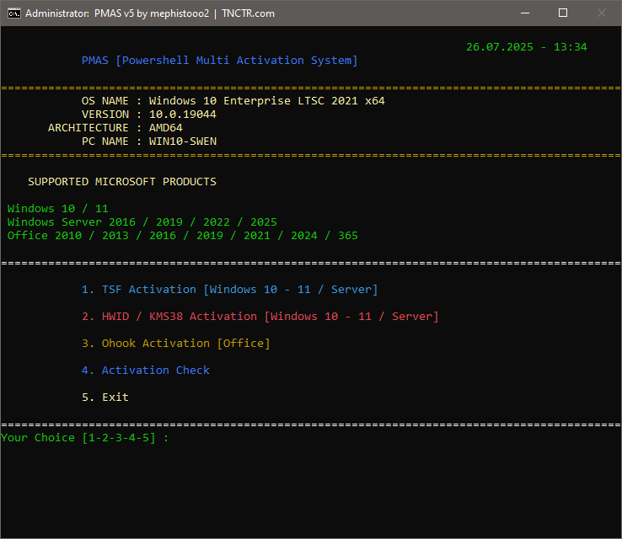Click the Office 2010 through 365 versions line

183,236
